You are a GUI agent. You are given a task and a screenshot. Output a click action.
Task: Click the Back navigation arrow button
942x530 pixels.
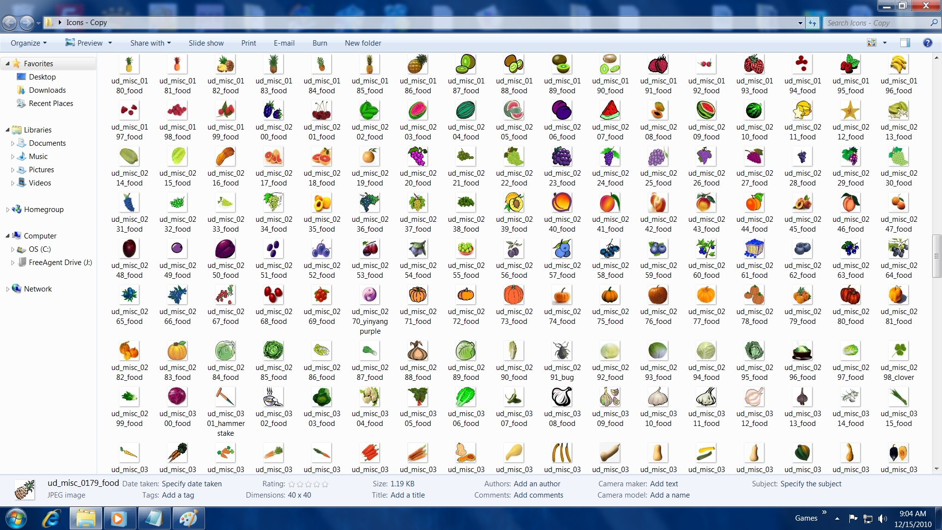pyautogui.click(x=9, y=22)
